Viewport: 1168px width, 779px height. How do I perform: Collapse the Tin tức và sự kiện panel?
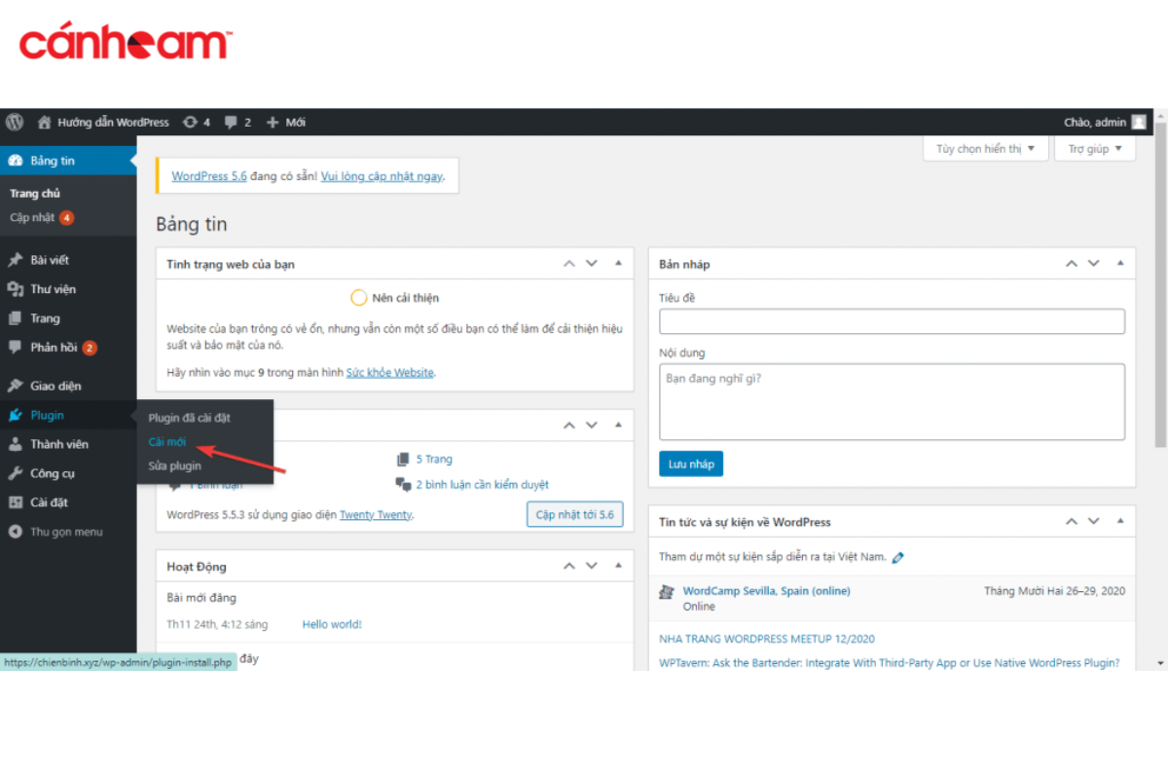(1119, 522)
